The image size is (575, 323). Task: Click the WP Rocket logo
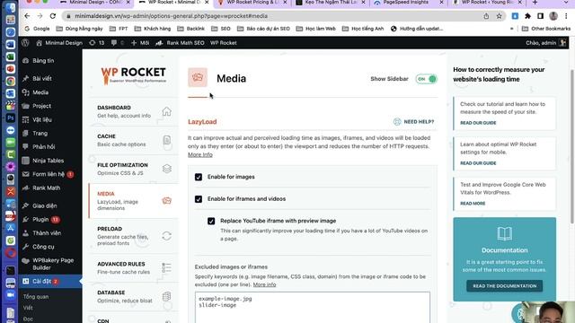click(x=133, y=75)
